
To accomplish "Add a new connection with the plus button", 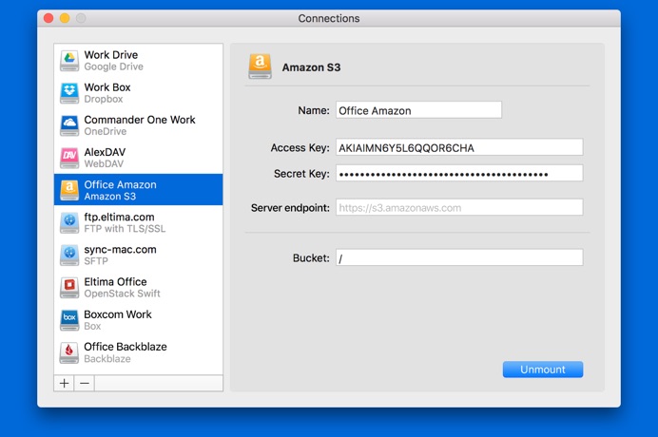I will point(65,383).
